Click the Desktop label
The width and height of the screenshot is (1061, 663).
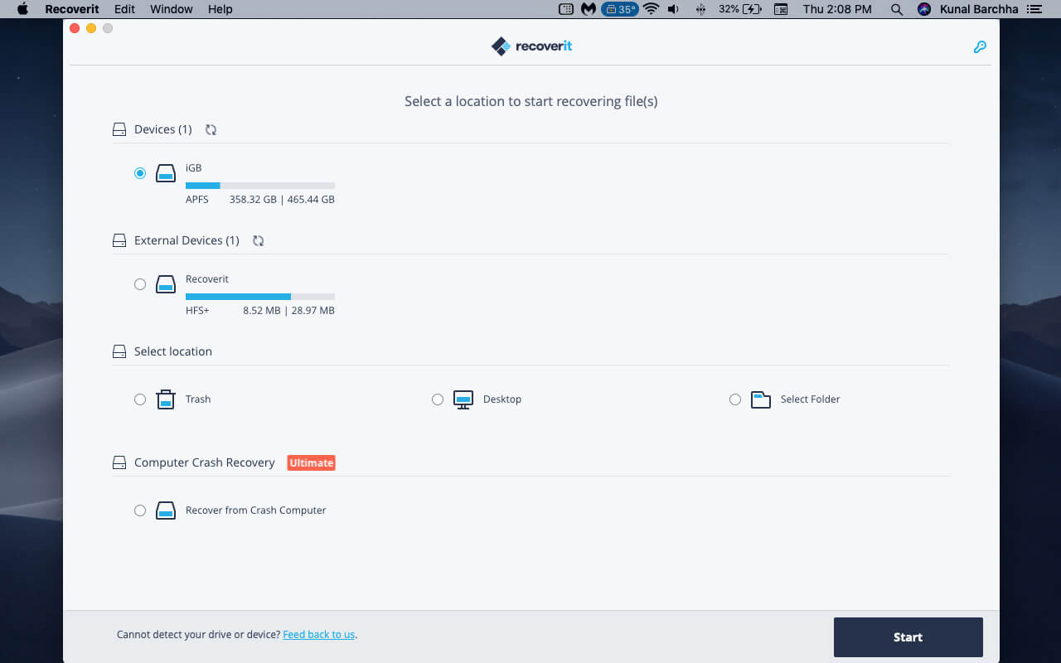point(502,399)
